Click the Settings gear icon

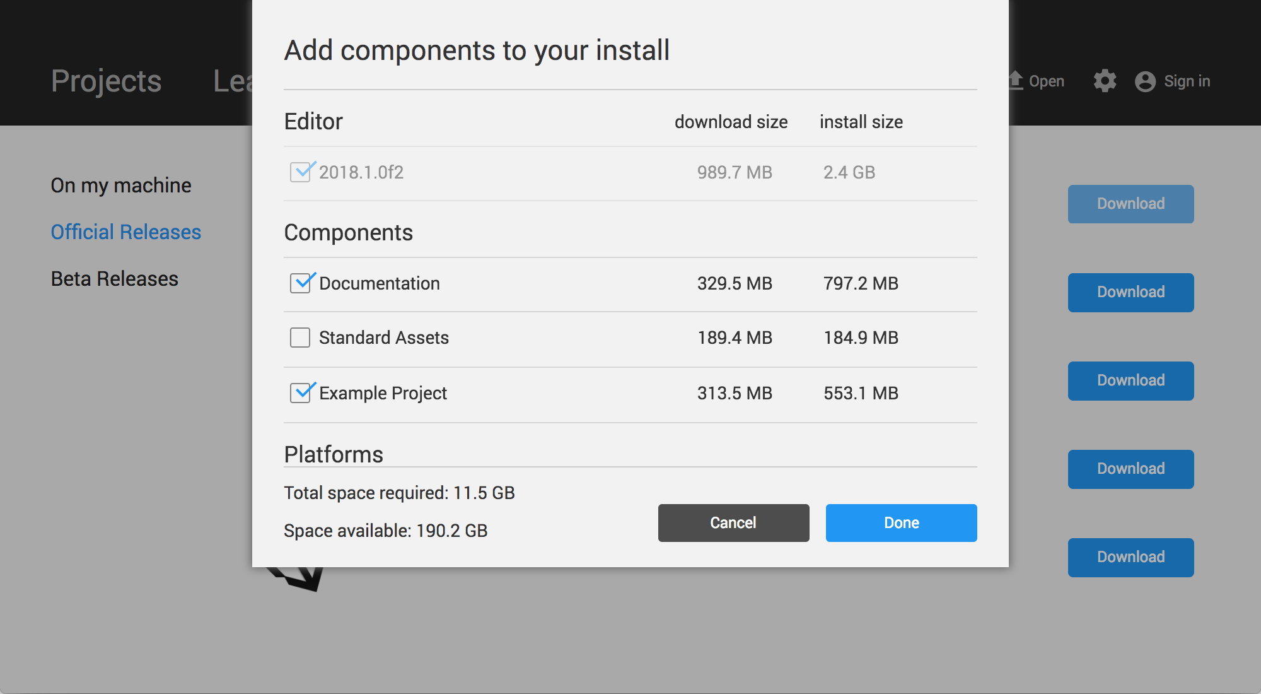point(1105,80)
